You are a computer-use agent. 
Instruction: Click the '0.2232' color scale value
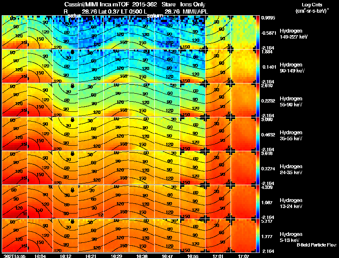(x=268, y=101)
